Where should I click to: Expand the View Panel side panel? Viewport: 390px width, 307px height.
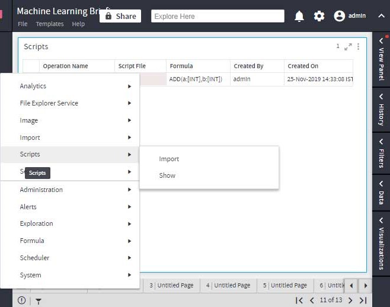[x=381, y=60]
